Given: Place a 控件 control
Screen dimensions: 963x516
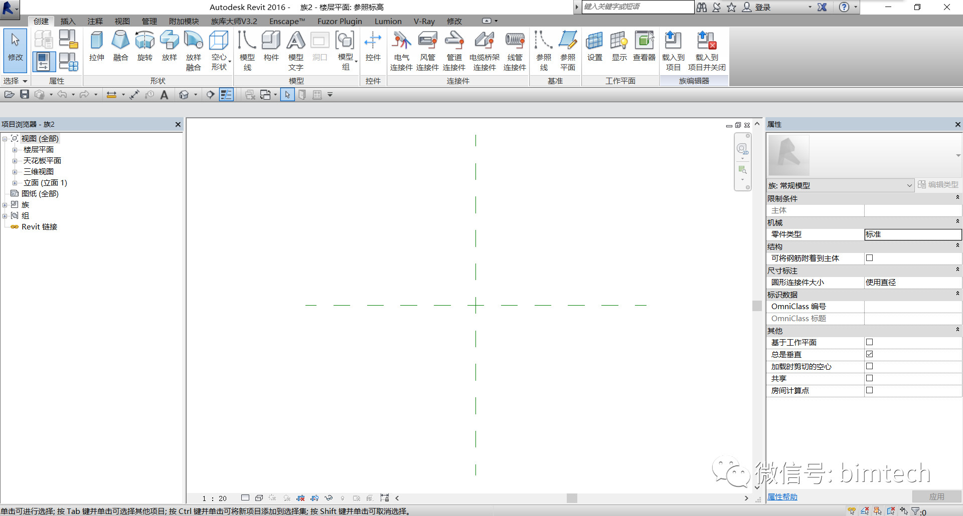Looking at the screenshot, I should click(x=373, y=46).
